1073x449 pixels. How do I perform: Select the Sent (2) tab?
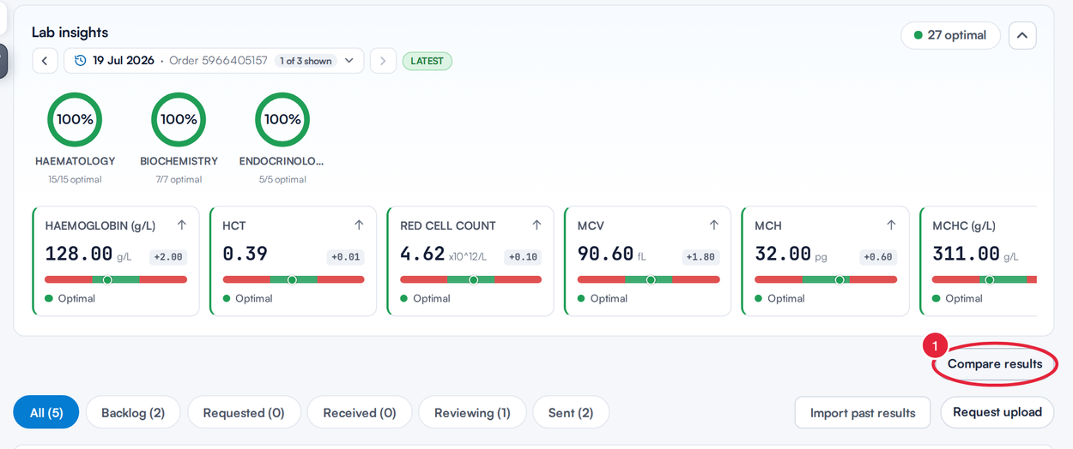(x=571, y=412)
